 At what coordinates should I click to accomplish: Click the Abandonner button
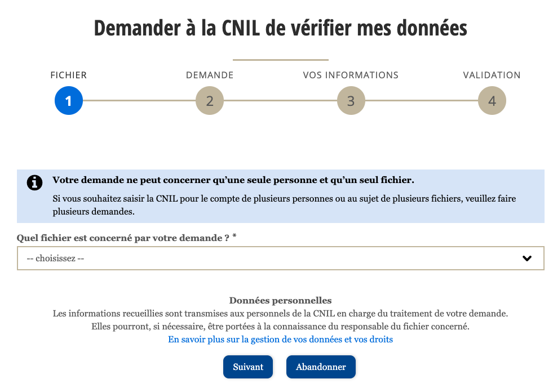click(321, 367)
